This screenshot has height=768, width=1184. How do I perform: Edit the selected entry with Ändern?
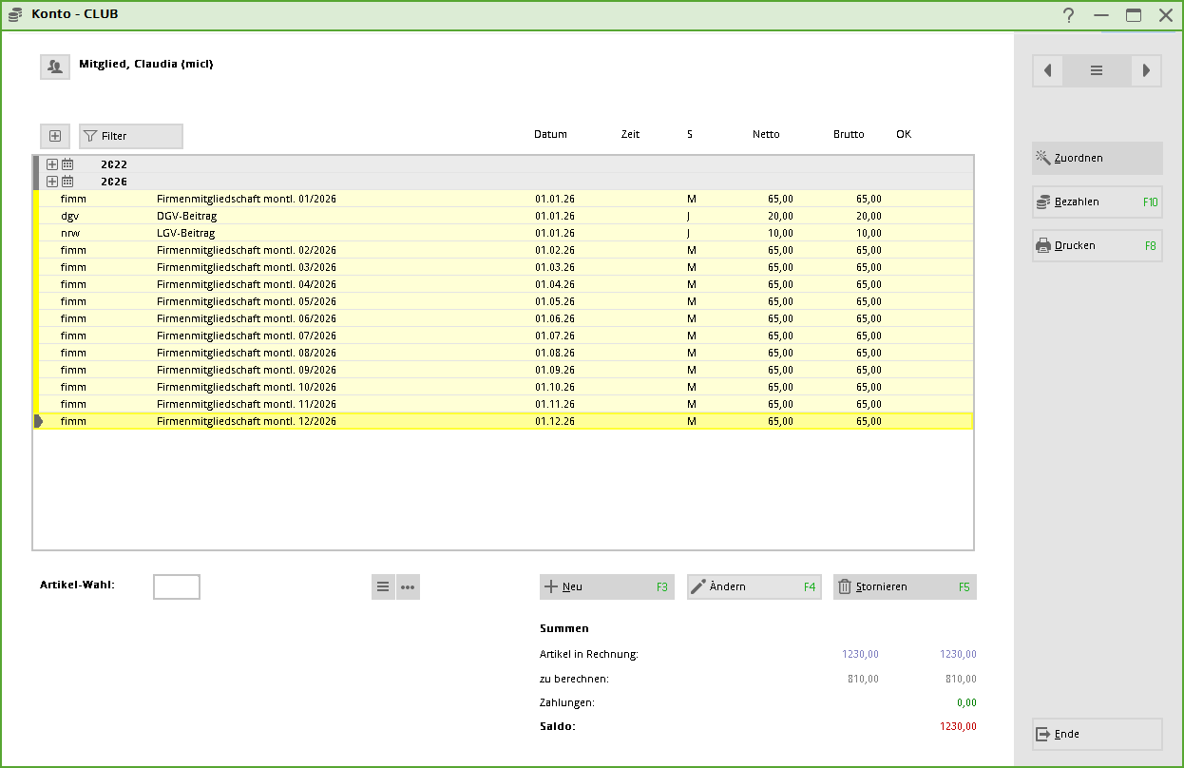click(753, 586)
